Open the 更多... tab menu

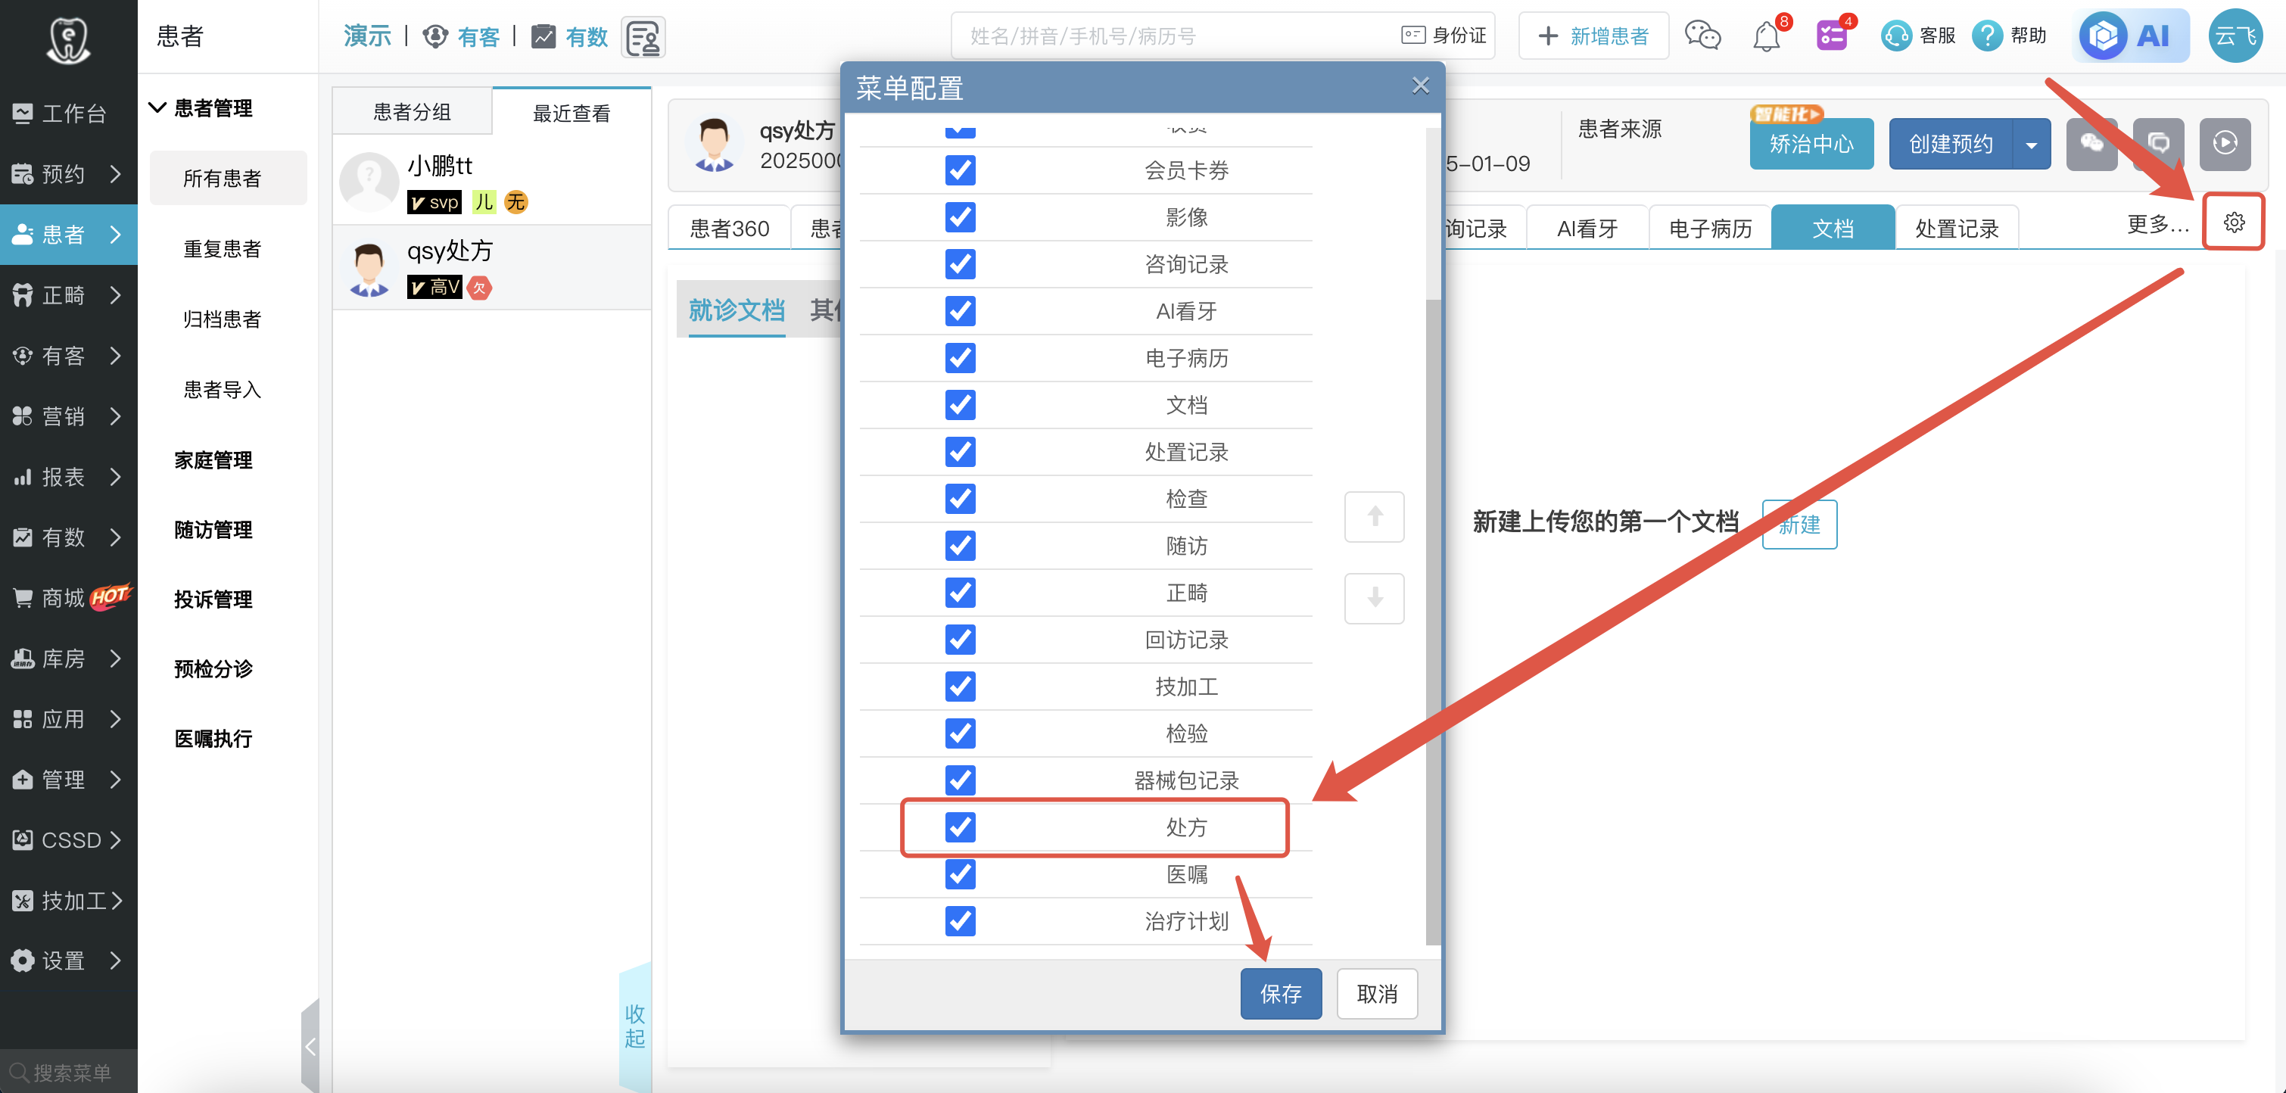pyautogui.click(x=2157, y=225)
